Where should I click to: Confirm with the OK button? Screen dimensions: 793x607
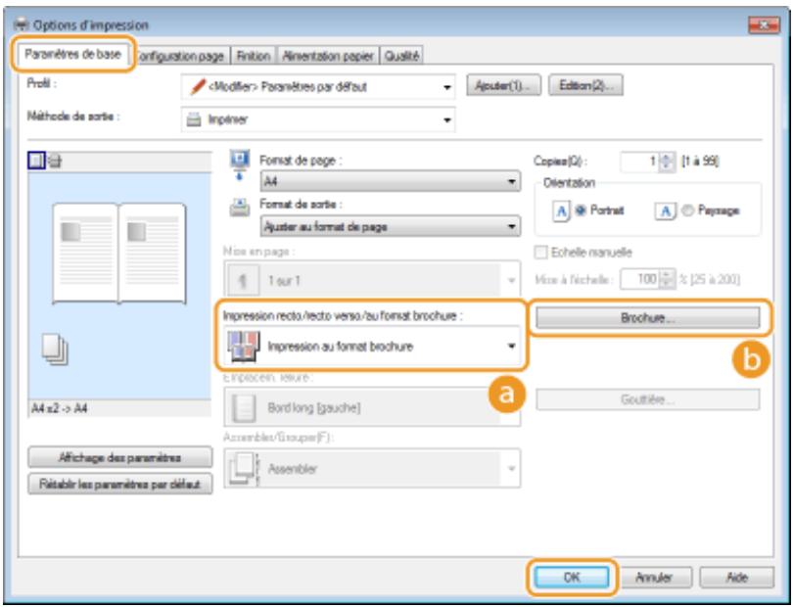click(x=572, y=578)
